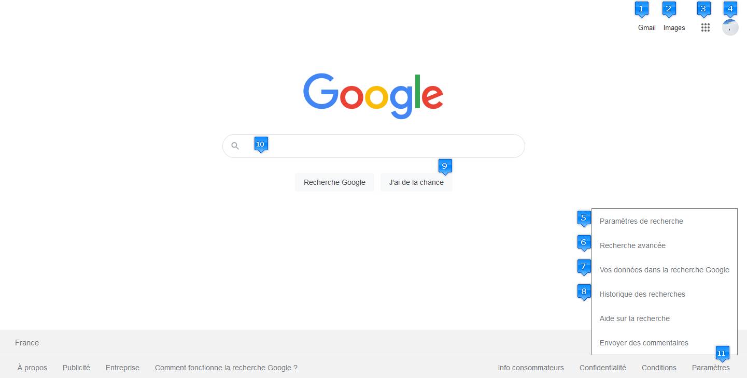The width and height of the screenshot is (747, 378).
Task: Click the Recherche Google button
Action: tap(334, 182)
